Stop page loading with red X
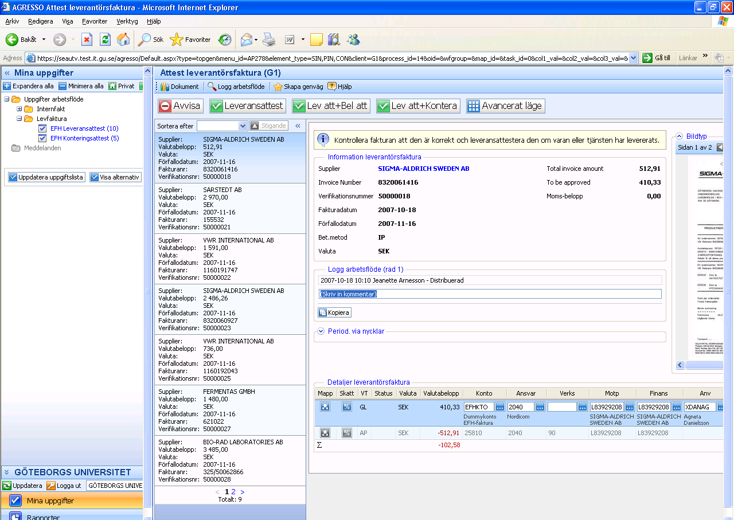Image resolution: width=734 pixels, height=520 pixels. click(87, 40)
